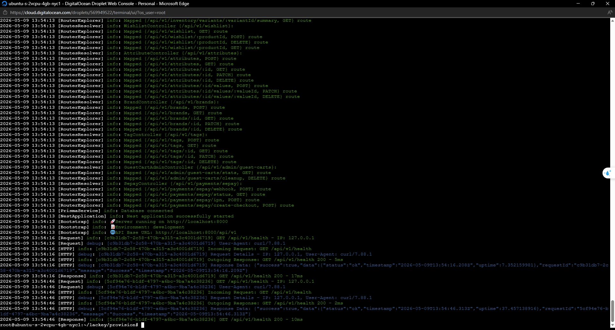Minimize the Droplet Web Console window

point(578,4)
